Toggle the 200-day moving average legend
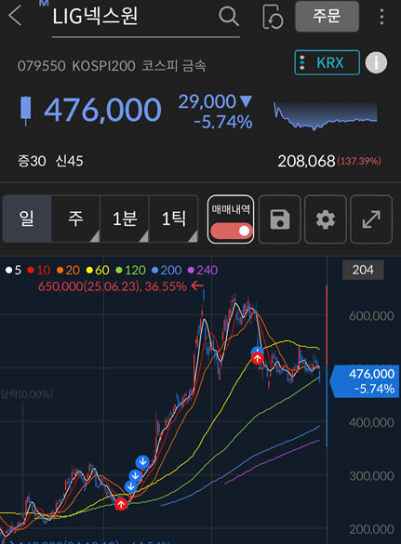401x544 pixels. coord(167,270)
